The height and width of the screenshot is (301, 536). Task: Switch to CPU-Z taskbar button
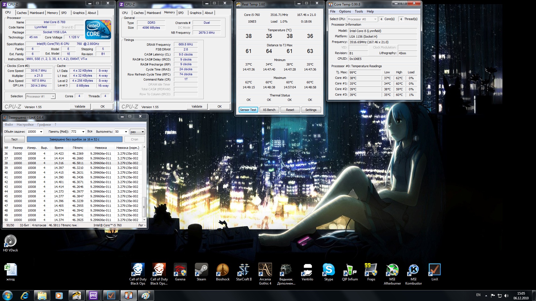click(93, 295)
